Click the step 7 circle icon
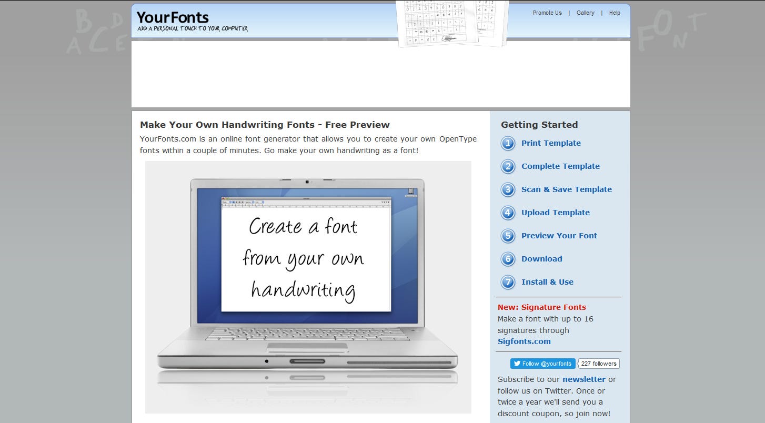Viewport: 765px width, 423px height. tap(508, 282)
